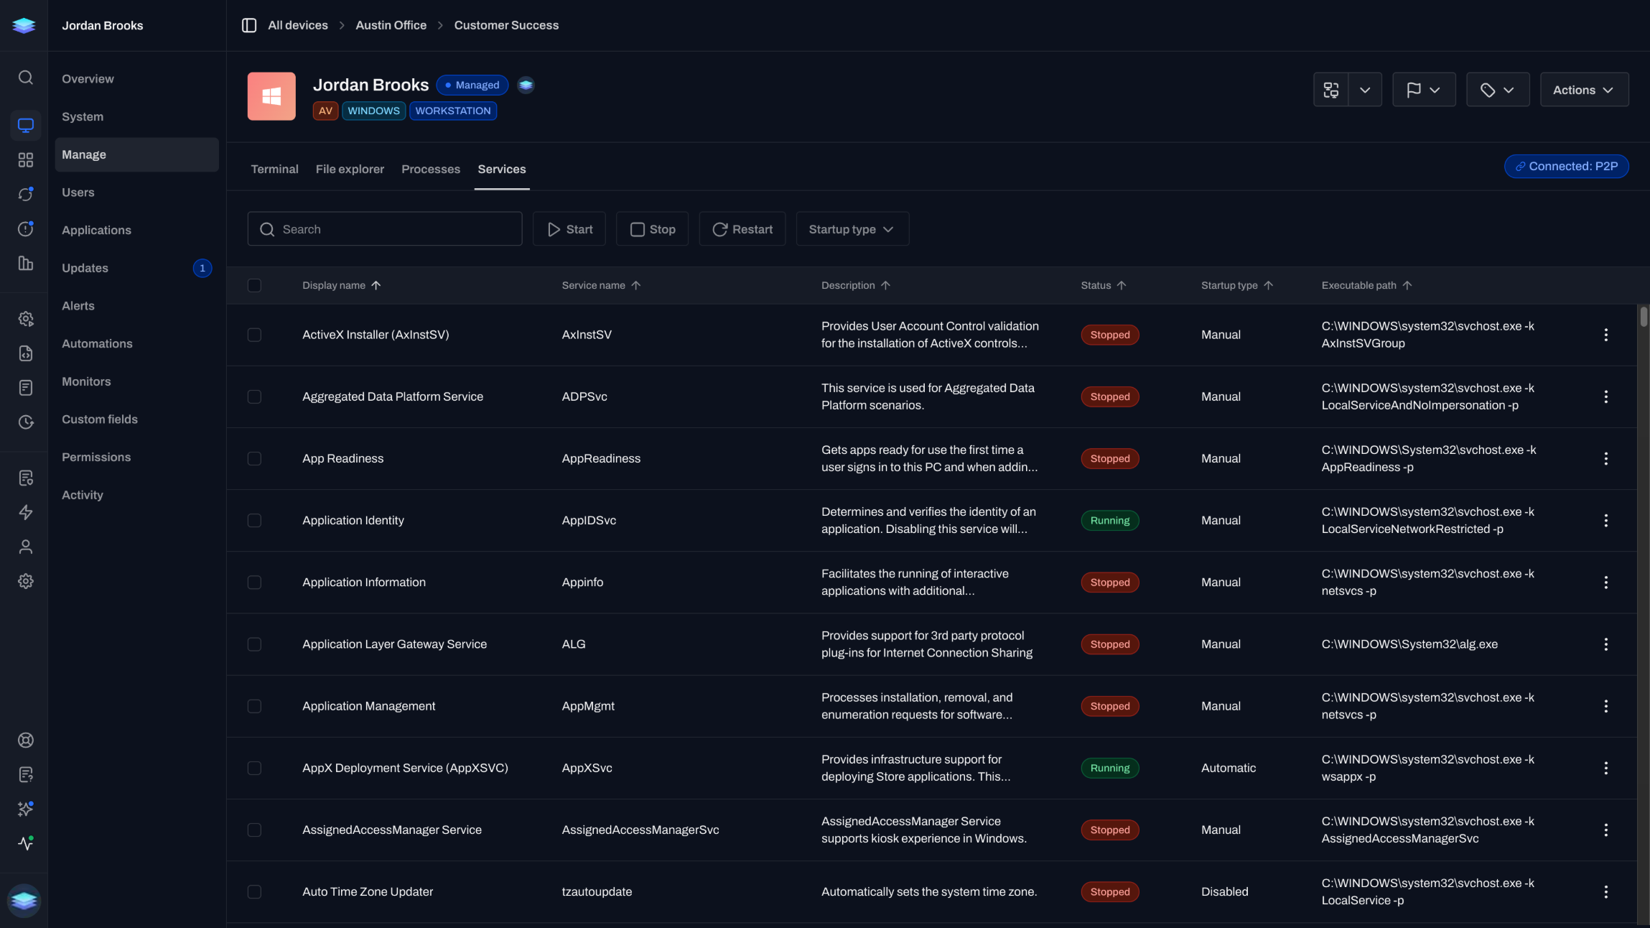Check the Aggregated Data Platform Service checkbox
The width and height of the screenshot is (1650, 928).
[x=254, y=396]
